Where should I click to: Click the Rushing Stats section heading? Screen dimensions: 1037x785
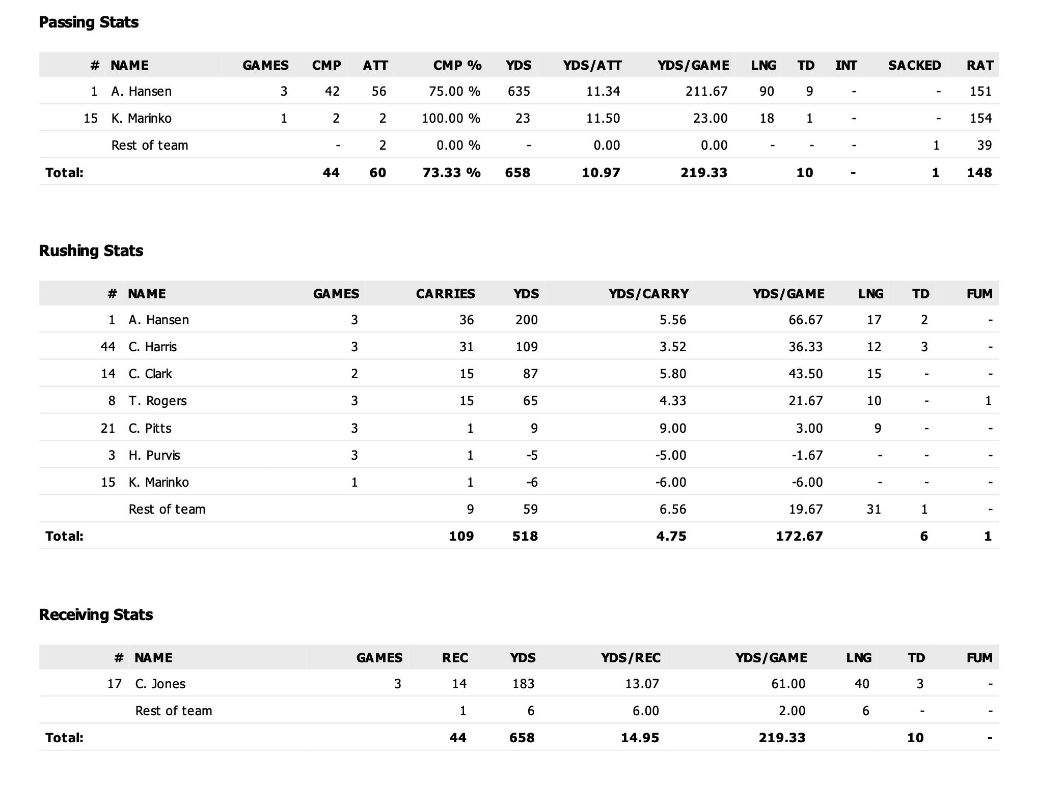pos(91,250)
